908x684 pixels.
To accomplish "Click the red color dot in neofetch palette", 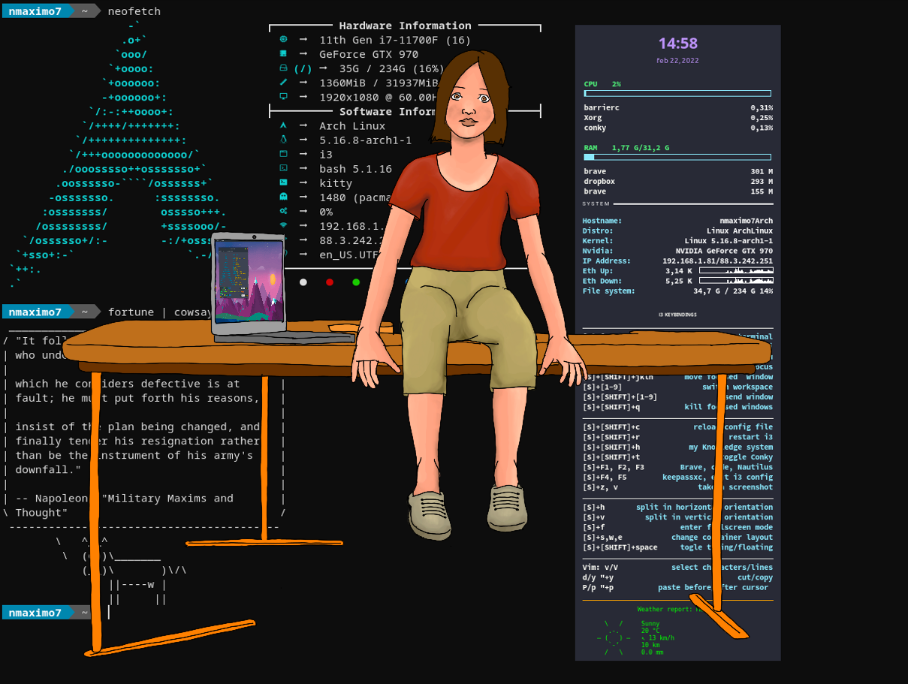I will tap(330, 282).
